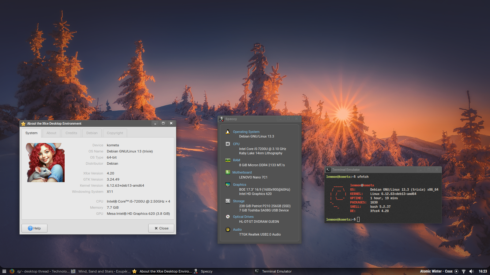Open the Wi-Fi network indicator in the panel
This screenshot has height=275, width=490.
(464, 271)
